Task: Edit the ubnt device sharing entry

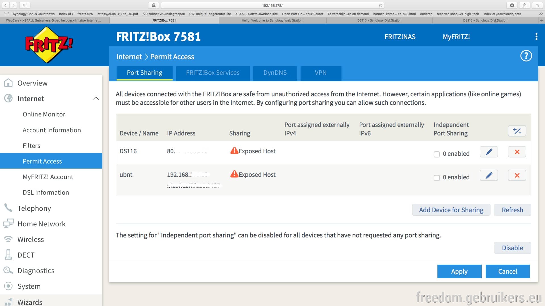Action: 489,175
